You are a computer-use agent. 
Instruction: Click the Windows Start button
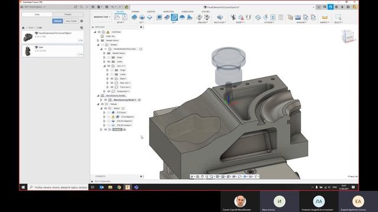pyautogui.click(x=23, y=187)
